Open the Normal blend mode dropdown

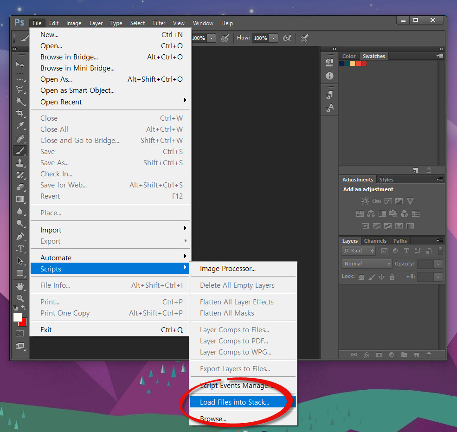pyautogui.click(x=367, y=264)
